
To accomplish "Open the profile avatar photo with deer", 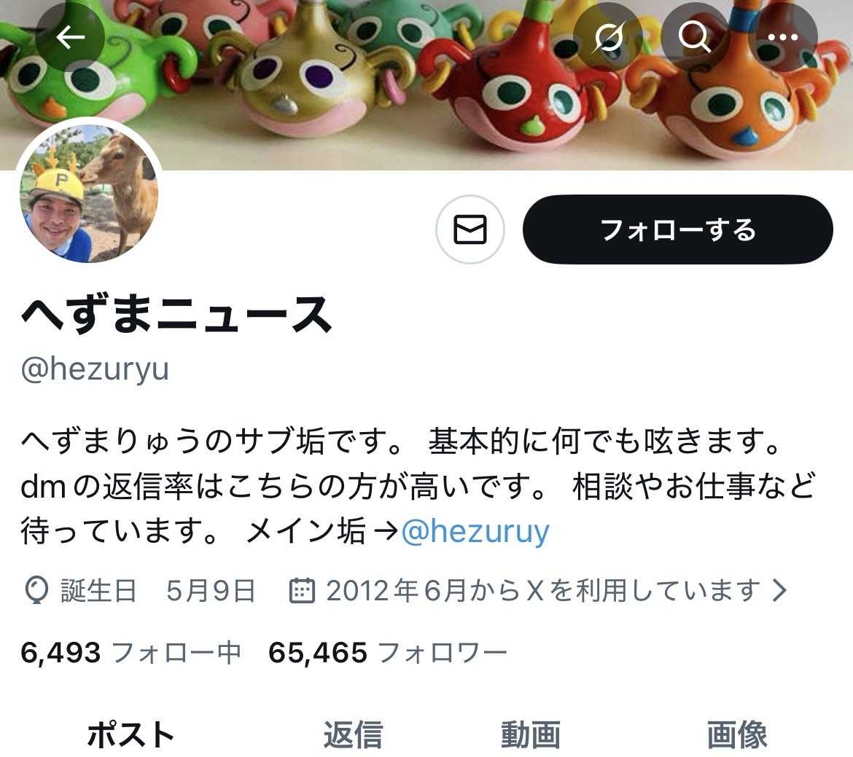I will pos(89,193).
